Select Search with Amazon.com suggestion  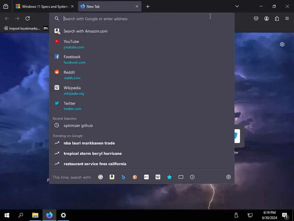point(142,31)
